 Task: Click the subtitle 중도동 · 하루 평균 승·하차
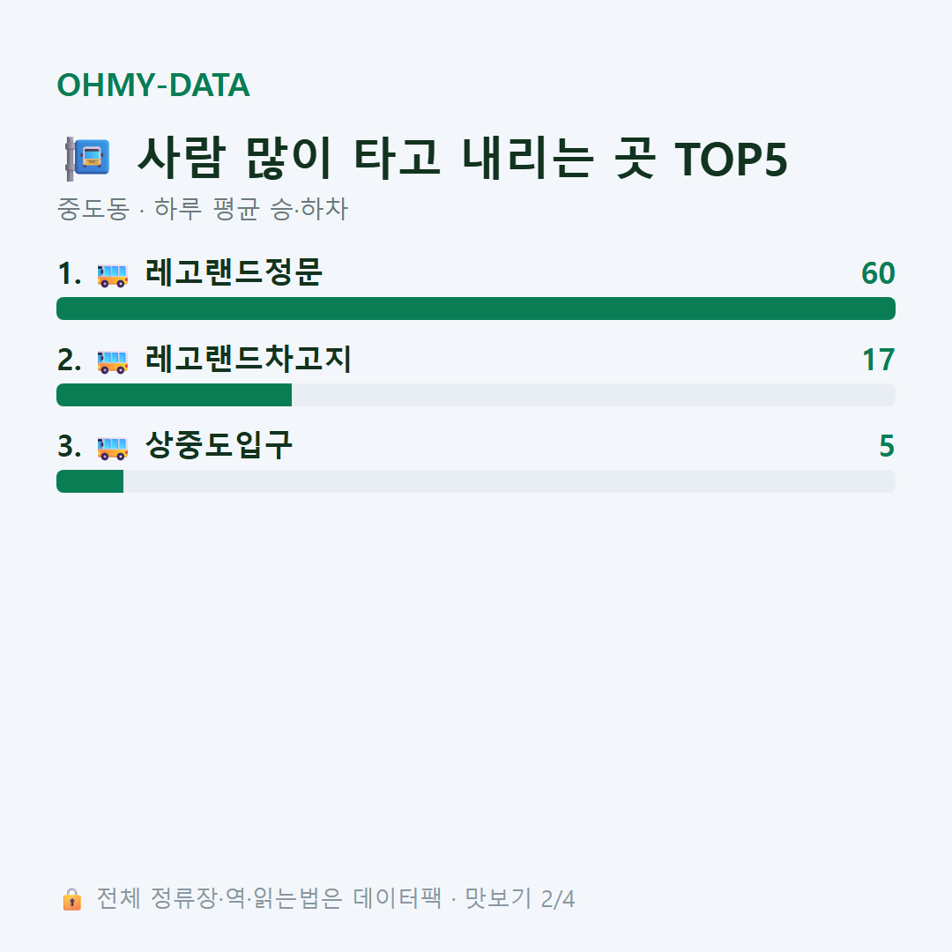[202, 209]
